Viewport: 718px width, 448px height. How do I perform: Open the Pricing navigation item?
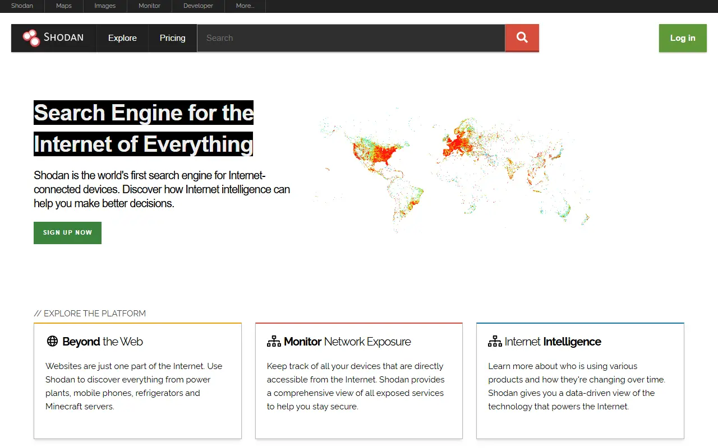[x=172, y=38]
